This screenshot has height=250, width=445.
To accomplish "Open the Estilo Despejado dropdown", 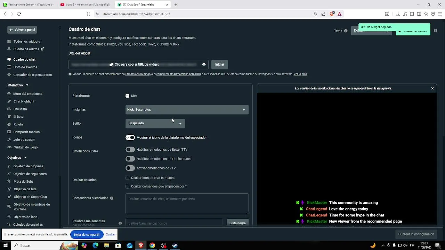I will pyautogui.click(x=155, y=123).
